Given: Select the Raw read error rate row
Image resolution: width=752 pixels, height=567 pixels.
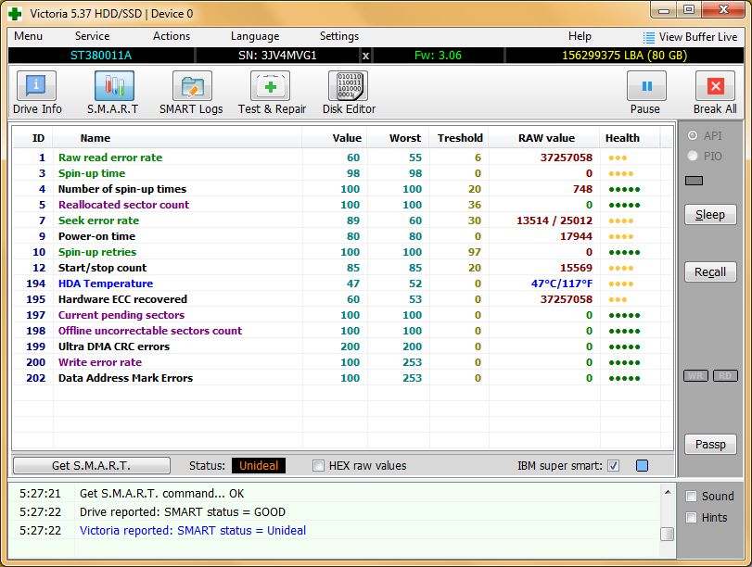Looking at the screenshot, I should click(342, 157).
